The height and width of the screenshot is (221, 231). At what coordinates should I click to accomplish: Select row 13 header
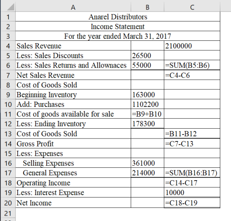coord(8,134)
